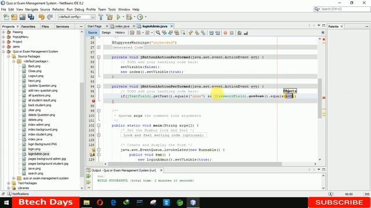Open the File menu

[3, 9]
